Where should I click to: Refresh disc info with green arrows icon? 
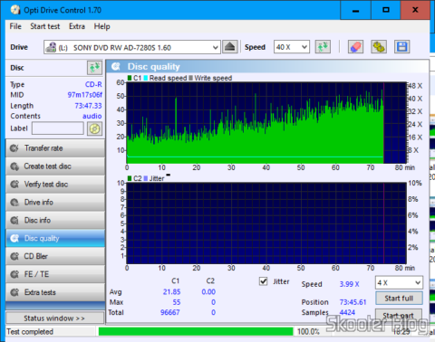pos(94,68)
